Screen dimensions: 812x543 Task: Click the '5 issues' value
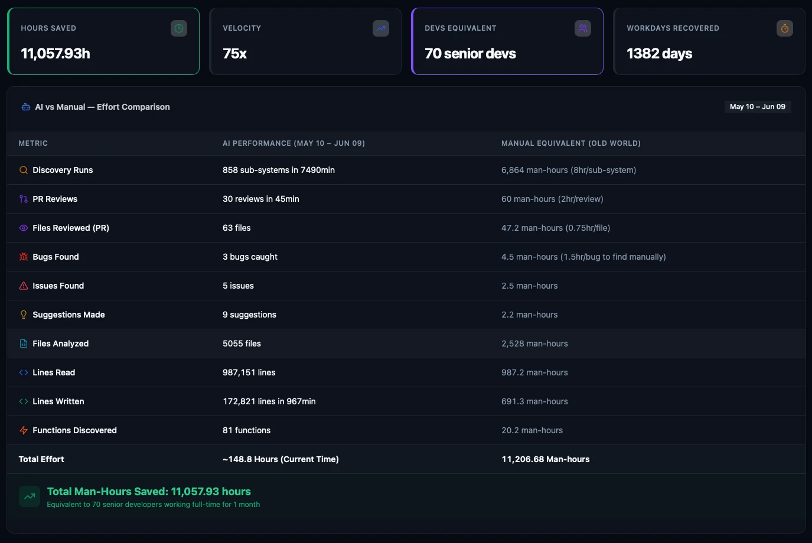point(238,286)
